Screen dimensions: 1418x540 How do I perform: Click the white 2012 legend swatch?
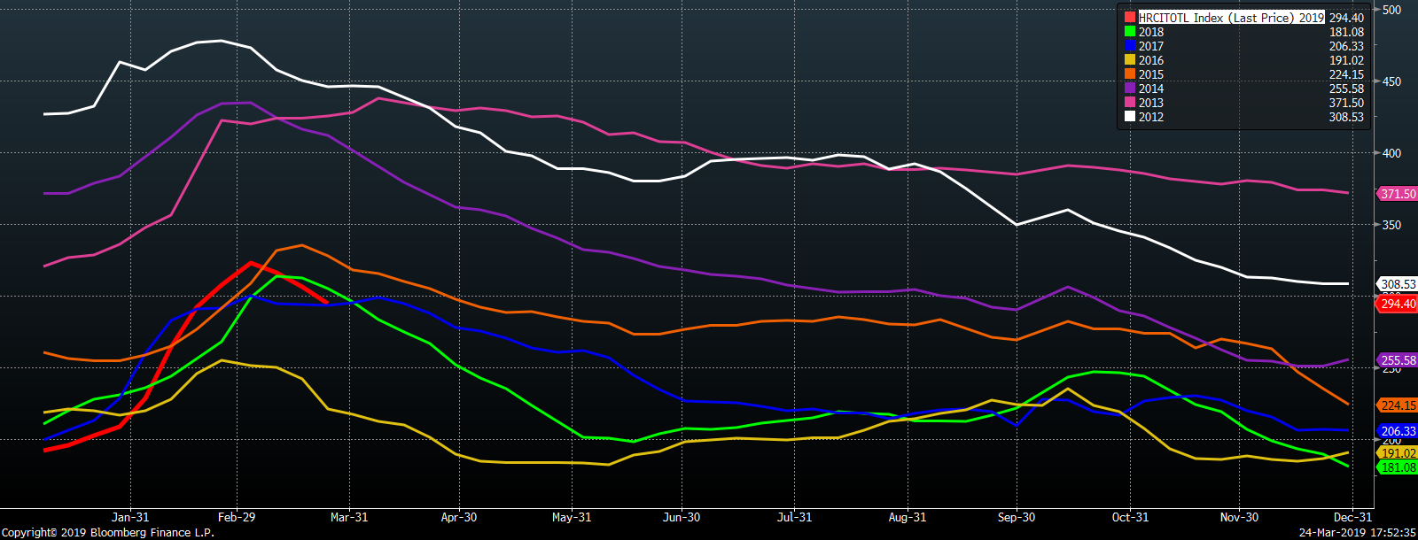coord(1130,117)
